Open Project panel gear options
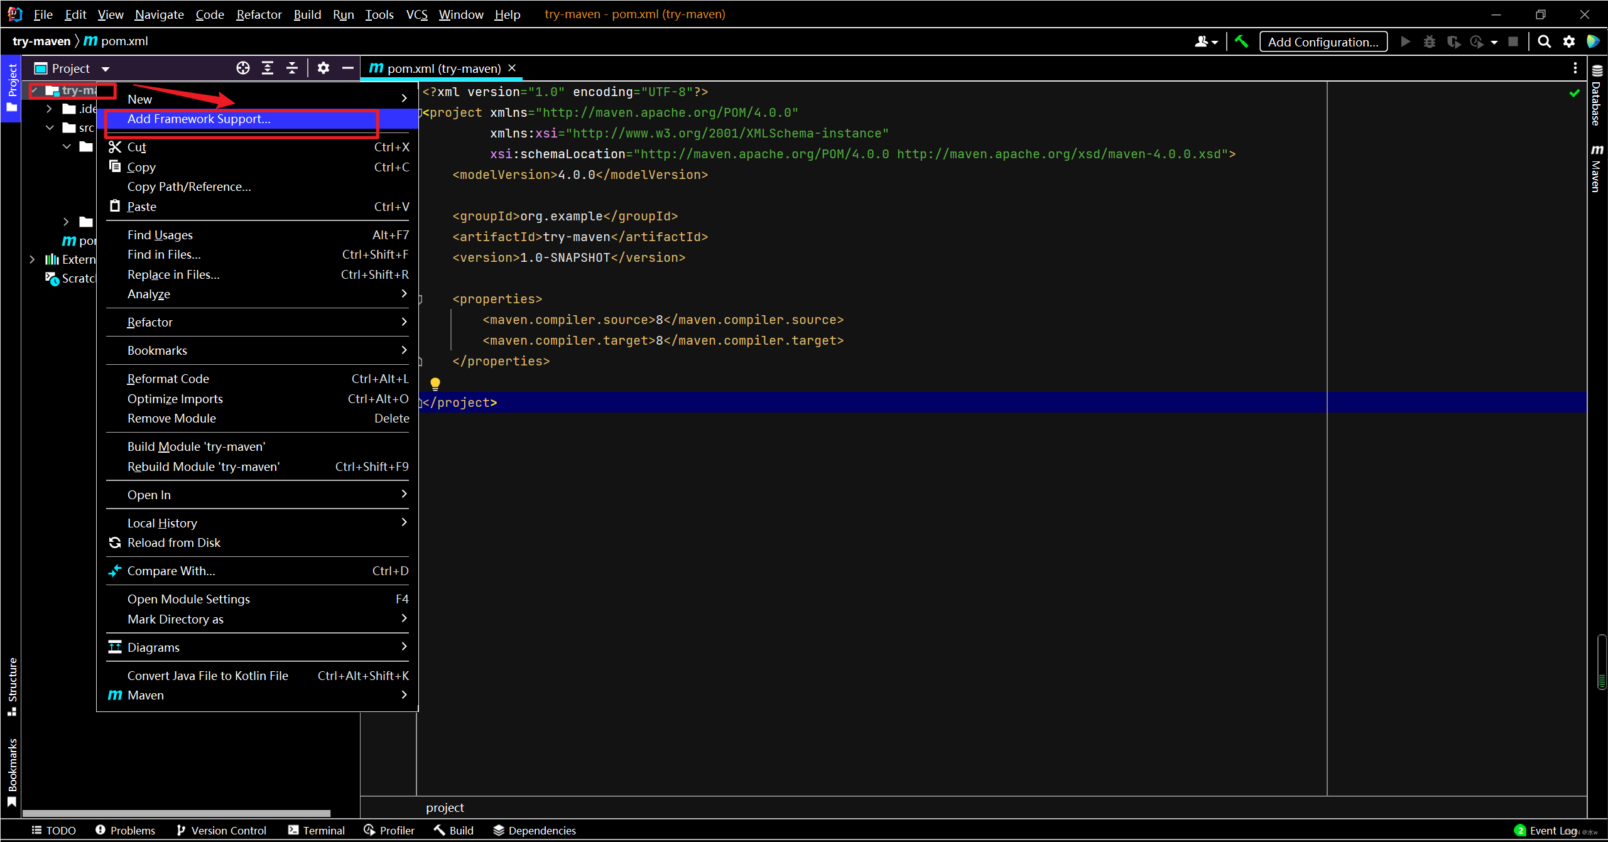Screen dimensions: 1608x842 [x=323, y=68]
